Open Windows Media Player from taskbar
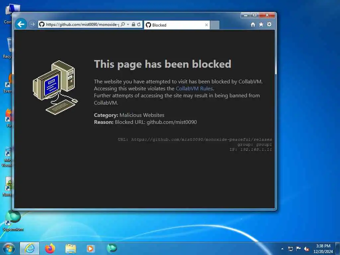This screenshot has width=340, height=255. click(x=90, y=248)
